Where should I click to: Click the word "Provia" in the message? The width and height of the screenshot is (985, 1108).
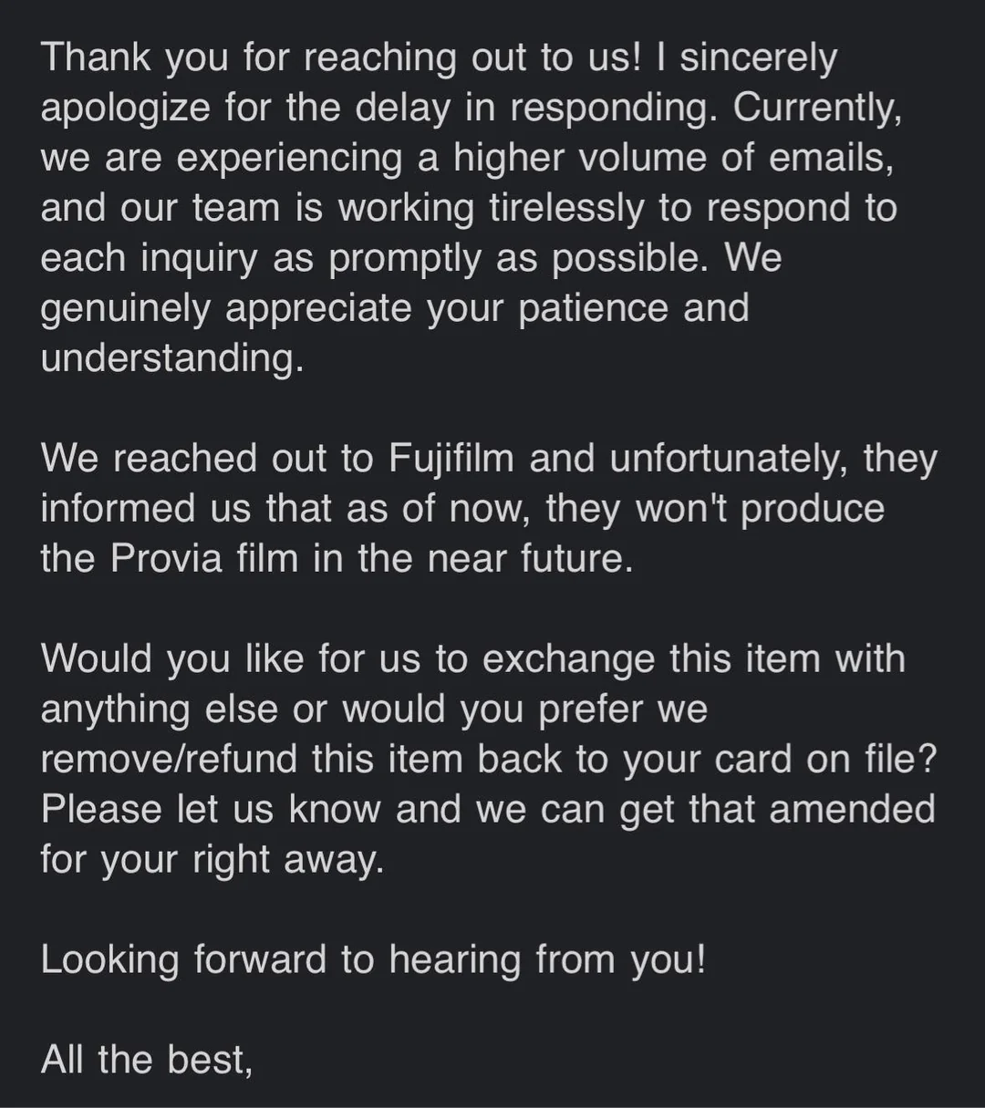[x=166, y=558]
